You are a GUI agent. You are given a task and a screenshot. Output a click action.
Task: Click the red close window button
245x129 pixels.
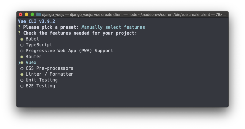tap(21, 15)
